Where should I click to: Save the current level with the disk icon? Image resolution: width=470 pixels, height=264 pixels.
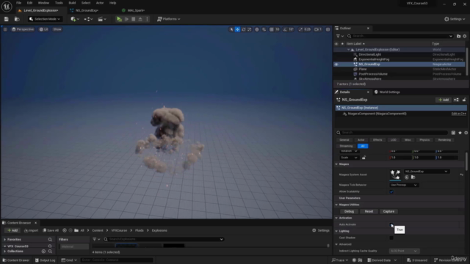click(7, 19)
